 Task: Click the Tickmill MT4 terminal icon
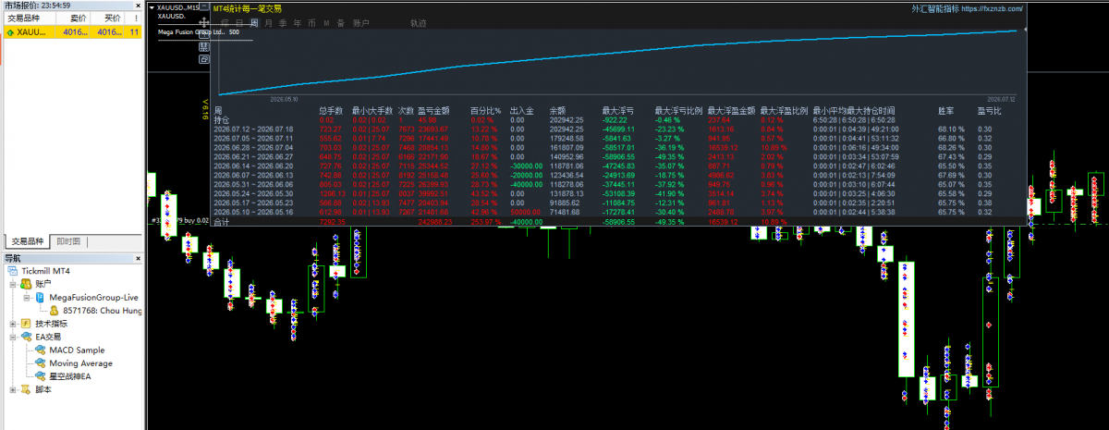(x=14, y=272)
